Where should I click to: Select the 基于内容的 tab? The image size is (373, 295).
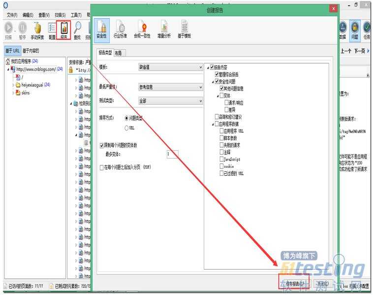(31, 51)
